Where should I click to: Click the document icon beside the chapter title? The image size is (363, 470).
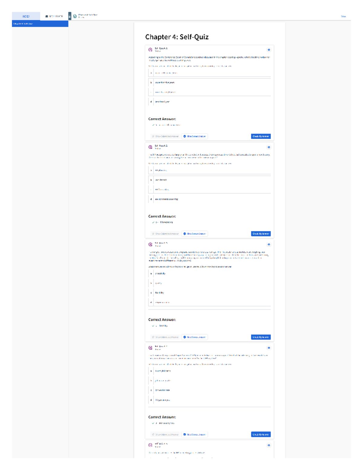click(x=75, y=16)
